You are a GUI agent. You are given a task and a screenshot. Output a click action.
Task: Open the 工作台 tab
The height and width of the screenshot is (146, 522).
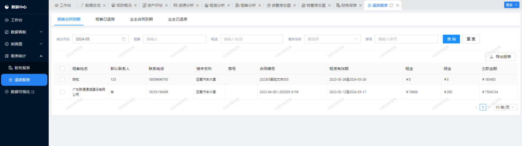click(63, 5)
